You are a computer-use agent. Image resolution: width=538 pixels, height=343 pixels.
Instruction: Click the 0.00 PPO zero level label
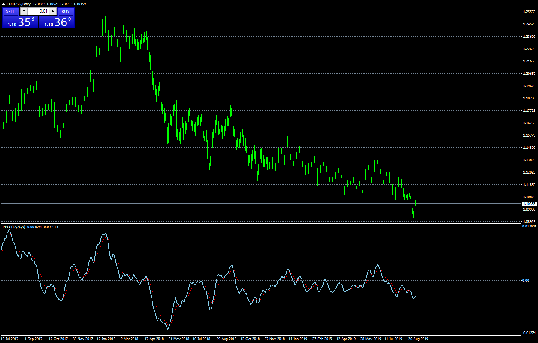(x=526, y=281)
